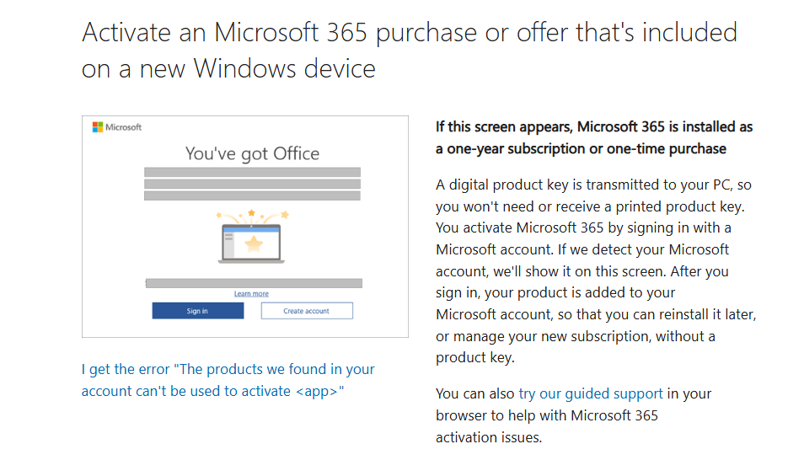Image resolution: width=788 pixels, height=460 pixels.
Task: Click the four-color Microsoft logo icon
Action: [x=98, y=127]
